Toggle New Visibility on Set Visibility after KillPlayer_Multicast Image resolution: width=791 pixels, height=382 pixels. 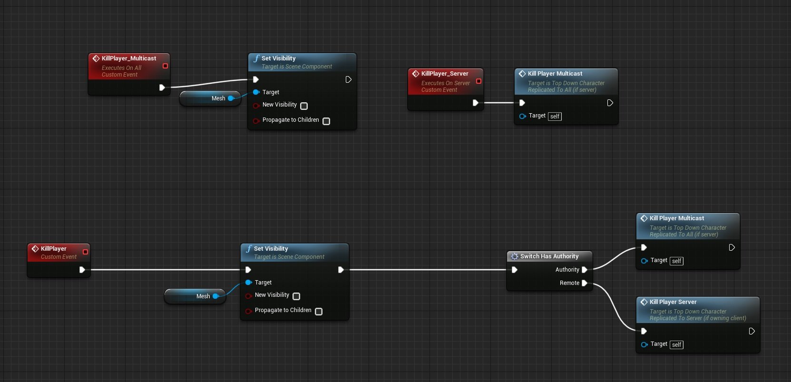(304, 106)
